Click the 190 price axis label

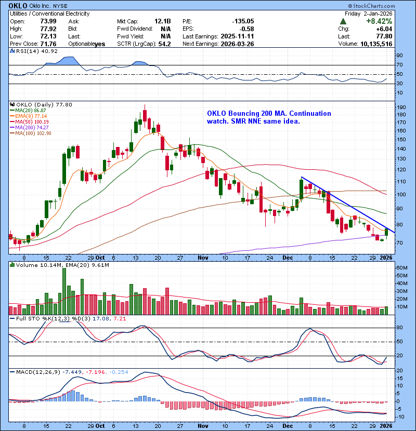pyautogui.click(x=401, y=107)
